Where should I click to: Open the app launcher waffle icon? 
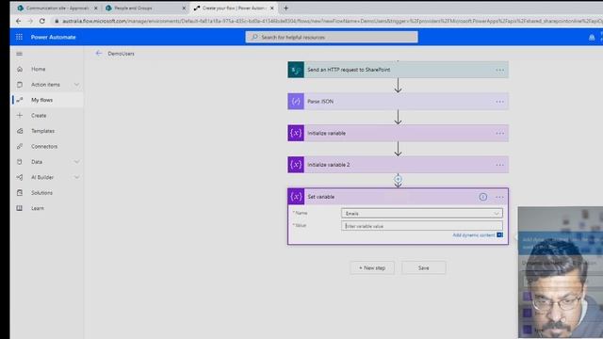click(19, 37)
